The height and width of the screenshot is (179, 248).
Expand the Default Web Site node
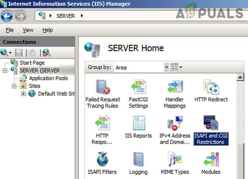point(23,94)
